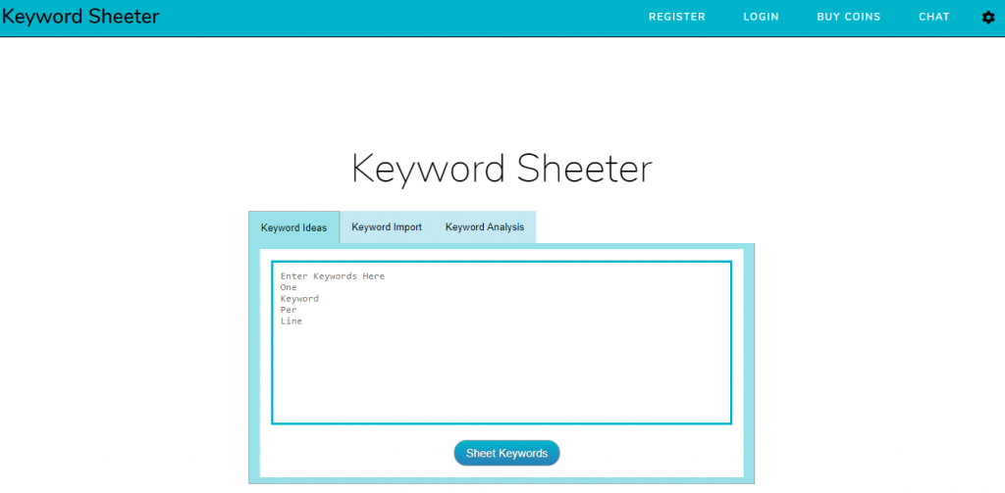Open the Register page
1005x493 pixels.
pyautogui.click(x=677, y=18)
